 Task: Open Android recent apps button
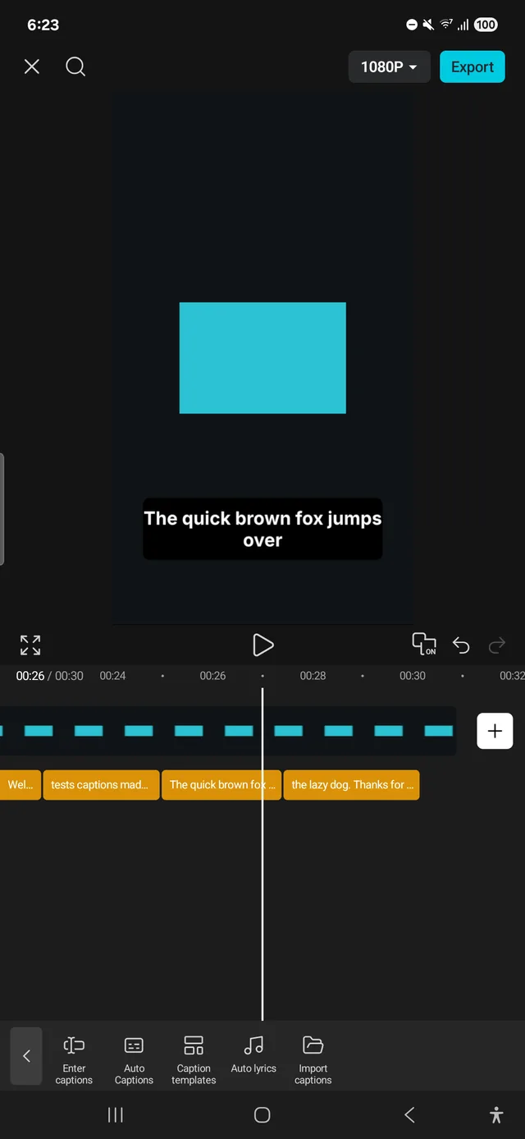coord(116,1114)
